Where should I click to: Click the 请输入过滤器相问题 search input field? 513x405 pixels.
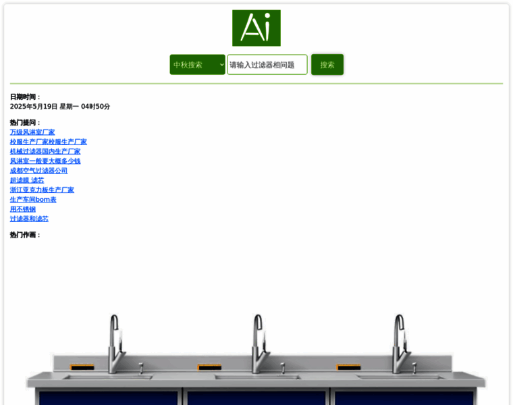tap(267, 65)
